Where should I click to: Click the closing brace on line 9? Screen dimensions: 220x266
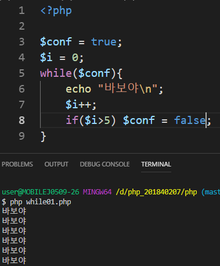click(44, 137)
